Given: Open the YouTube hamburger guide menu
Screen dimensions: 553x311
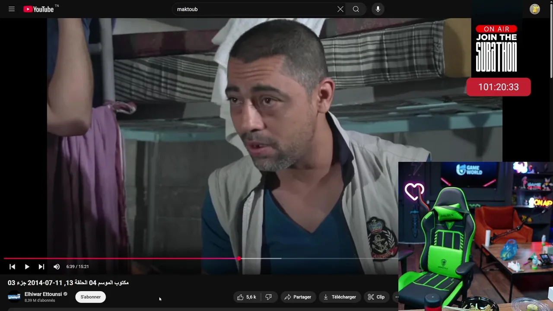Looking at the screenshot, I should [x=12, y=9].
